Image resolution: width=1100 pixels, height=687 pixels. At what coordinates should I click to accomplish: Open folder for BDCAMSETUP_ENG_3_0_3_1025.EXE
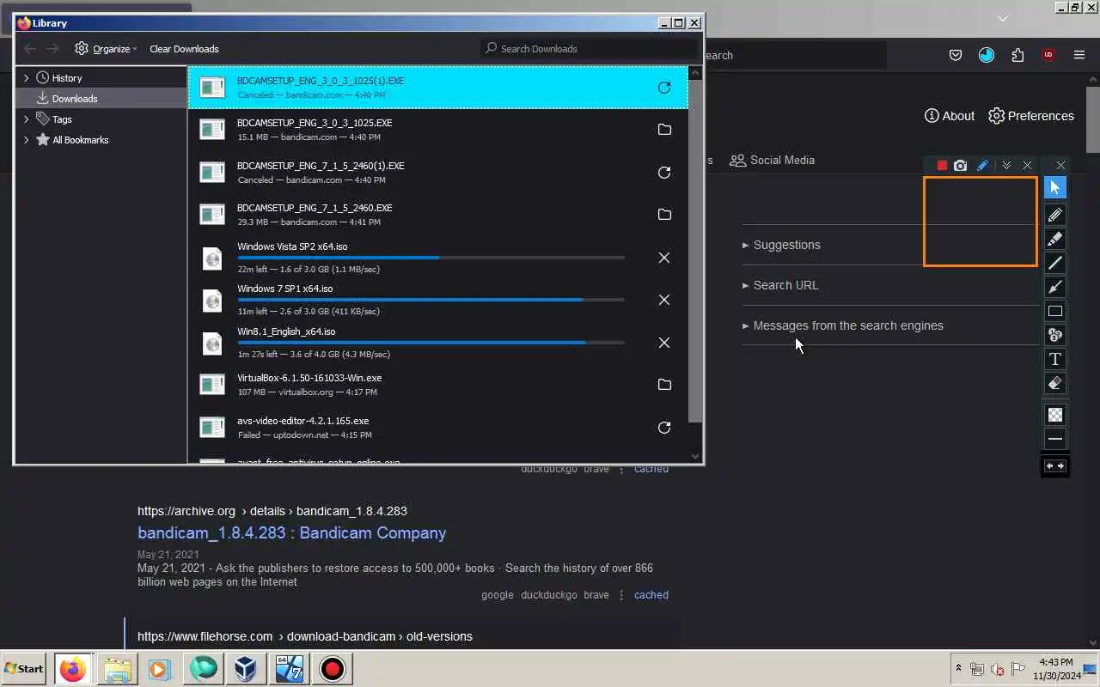[x=664, y=130]
